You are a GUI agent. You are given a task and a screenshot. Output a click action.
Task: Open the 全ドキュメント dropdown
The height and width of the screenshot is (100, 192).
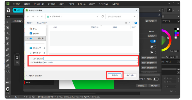coord(151,21)
